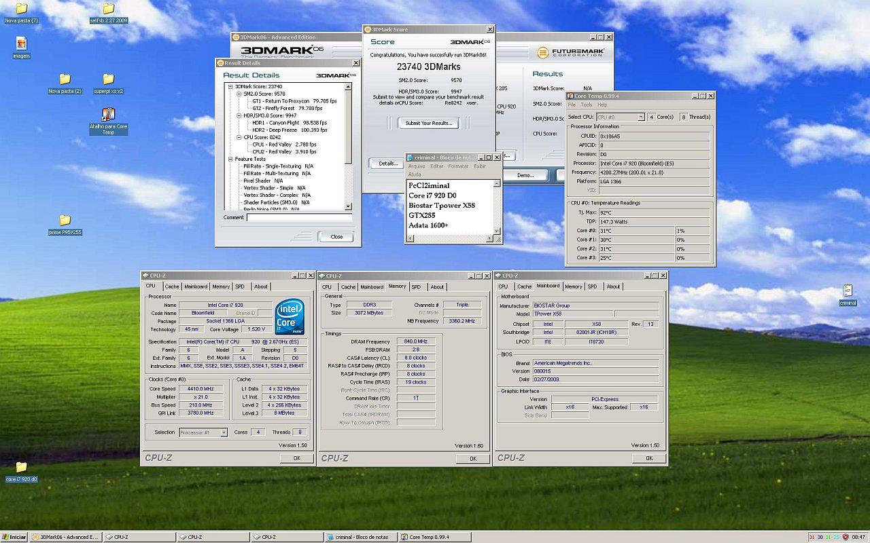Viewport: 870px width, 543px height.
Task: Switch to Cache tab in left CPU-Z window
Action: tap(172, 286)
